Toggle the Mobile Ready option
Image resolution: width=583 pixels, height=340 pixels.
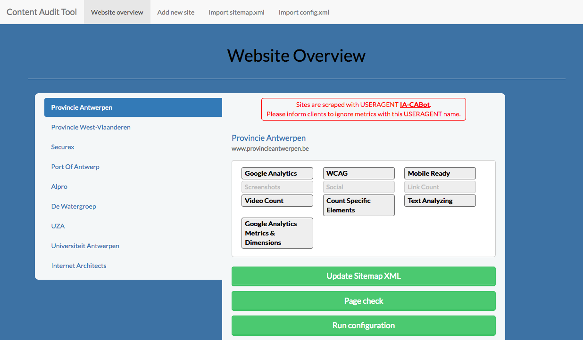[440, 173]
